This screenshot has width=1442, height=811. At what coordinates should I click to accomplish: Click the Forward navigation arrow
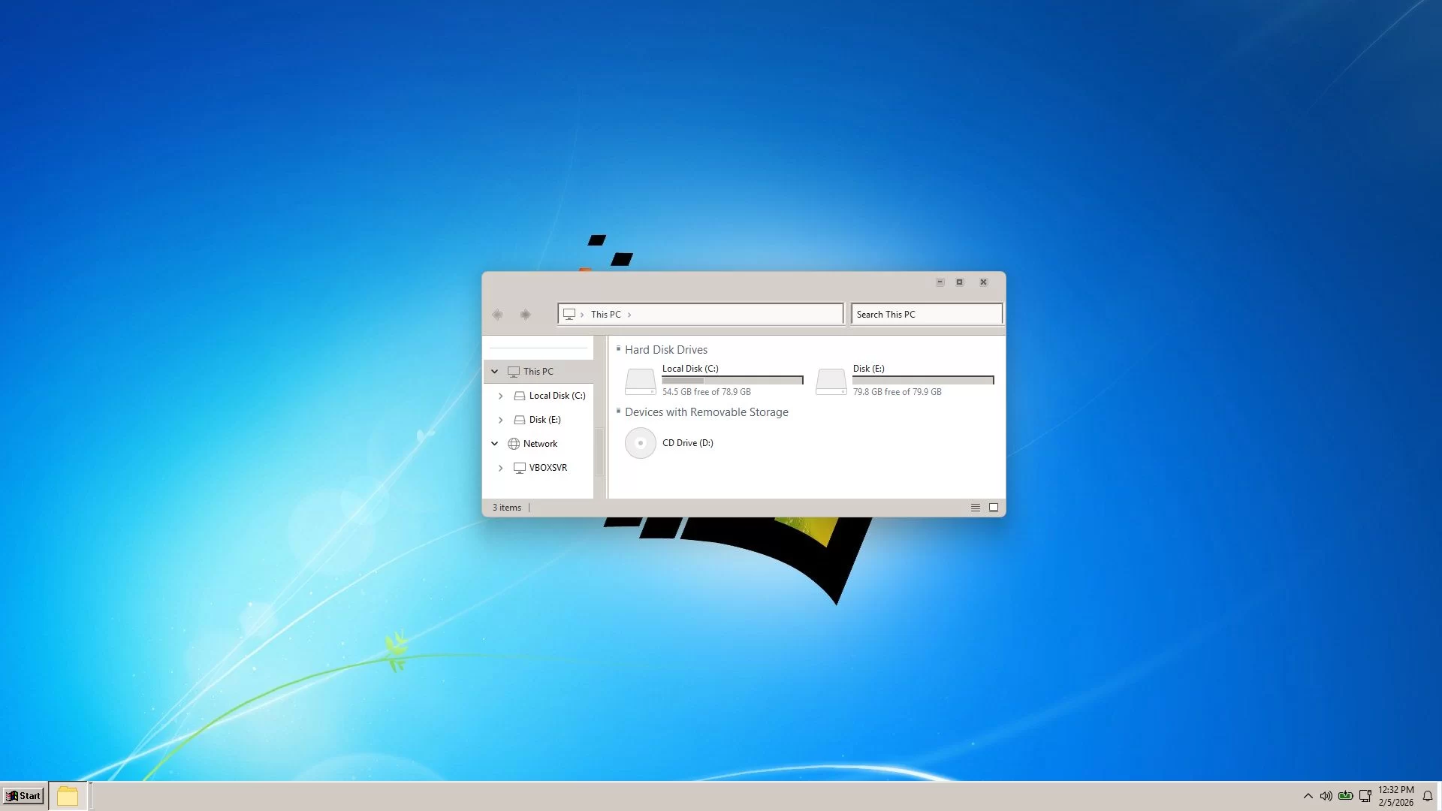(526, 315)
